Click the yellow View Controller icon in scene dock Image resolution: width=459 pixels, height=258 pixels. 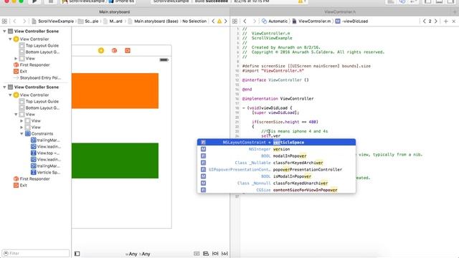tap(101, 51)
